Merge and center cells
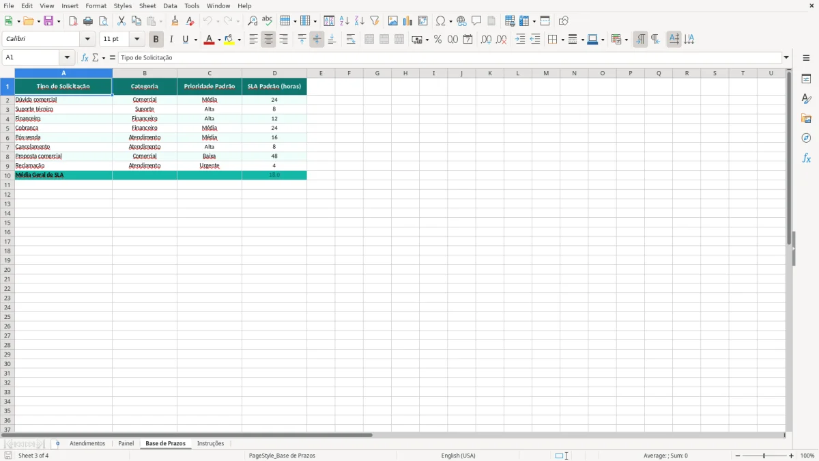The height and width of the screenshot is (461, 819). click(x=369, y=40)
